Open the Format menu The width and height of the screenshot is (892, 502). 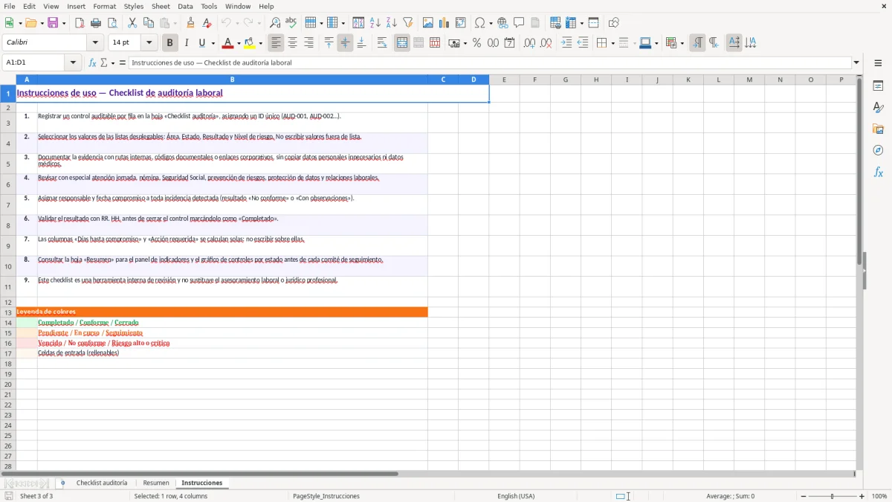(104, 6)
